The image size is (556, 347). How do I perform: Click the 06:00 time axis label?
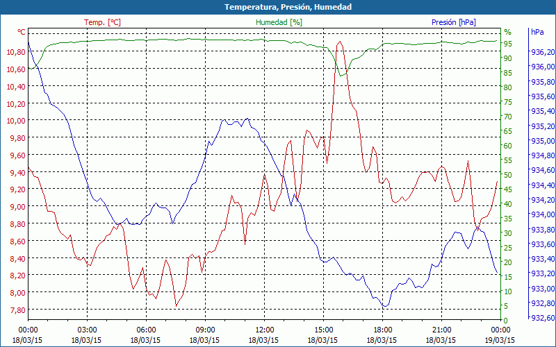tap(146, 330)
